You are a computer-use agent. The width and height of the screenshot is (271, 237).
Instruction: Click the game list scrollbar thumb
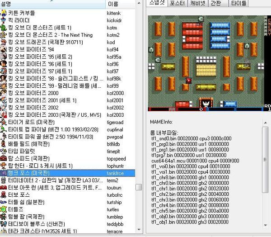click(x=139, y=187)
